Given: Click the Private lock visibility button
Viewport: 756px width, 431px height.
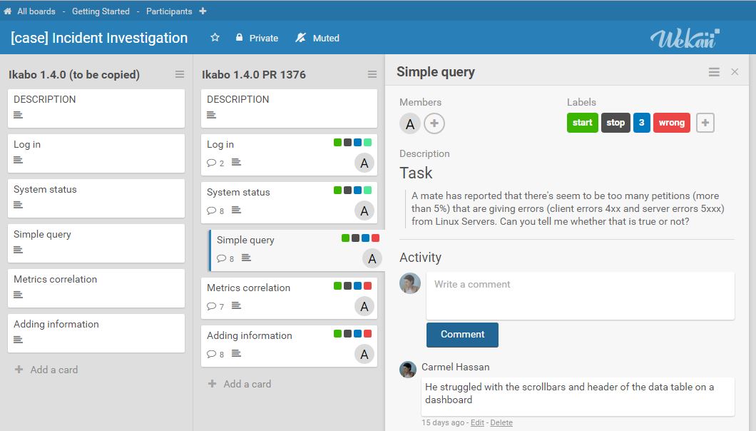Looking at the screenshot, I should pyautogui.click(x=257, y=38).
